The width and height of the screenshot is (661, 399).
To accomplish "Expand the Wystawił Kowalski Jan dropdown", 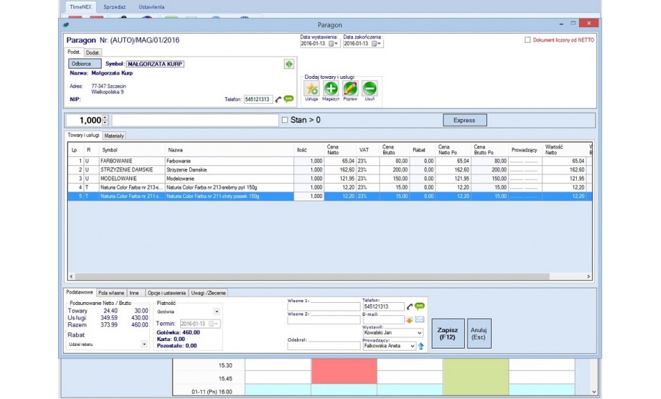I will coord(419,333).
